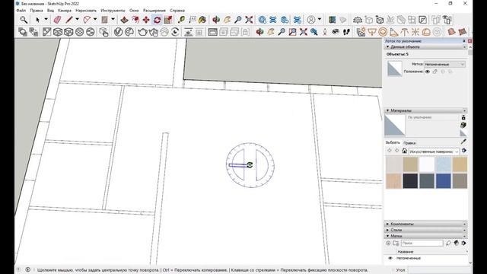Select the Offset tool

click(135, 20)
